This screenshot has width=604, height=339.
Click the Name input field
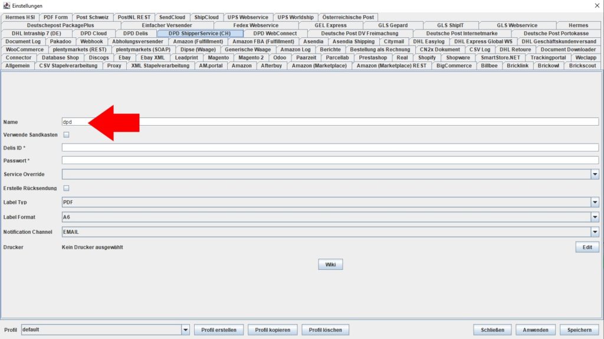(330, 122)
